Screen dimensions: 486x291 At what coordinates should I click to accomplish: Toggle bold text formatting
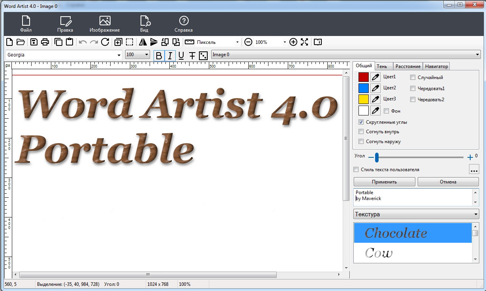[159, 55]
